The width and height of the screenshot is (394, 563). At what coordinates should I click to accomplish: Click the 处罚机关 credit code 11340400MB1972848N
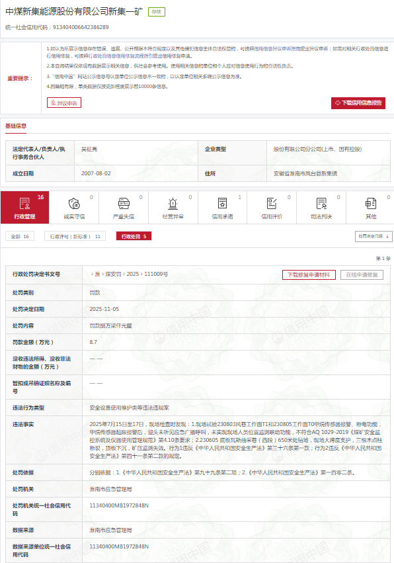119,505
